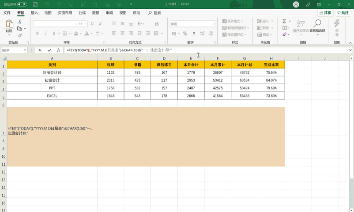Click the cut scissors icon
Image resolution: width=354 pixels, height=212 pixels.
tap(19, 22)
